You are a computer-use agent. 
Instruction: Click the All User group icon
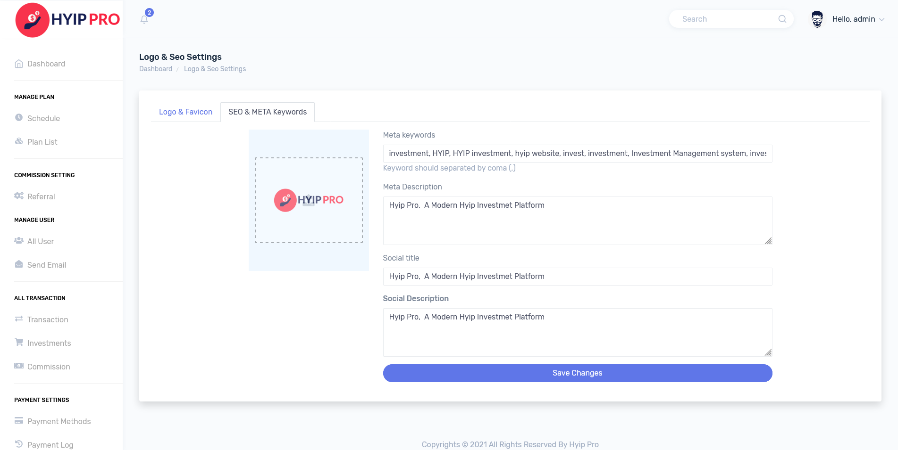click(x=19, y=241)
